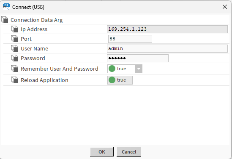Screen dimensions: 232x159
Task: Click the Remember User And Password label
Action: click(x=60, y=69)
